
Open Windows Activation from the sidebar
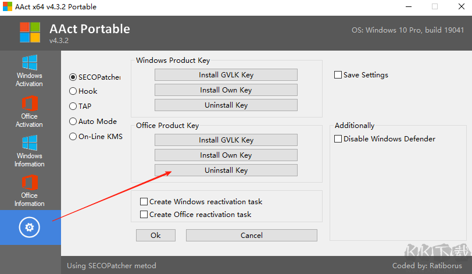pos(30,71)
